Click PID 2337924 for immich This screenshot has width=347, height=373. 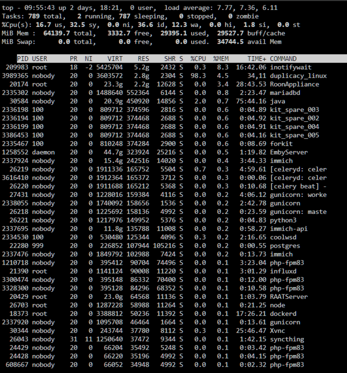click(15, 161)
